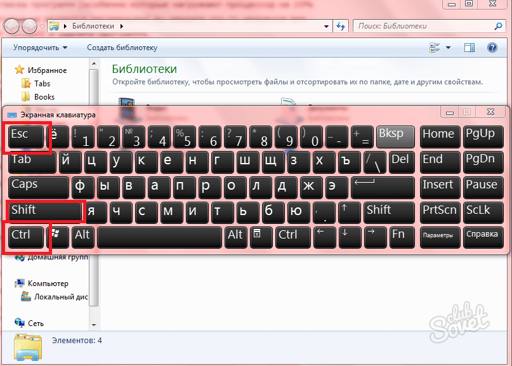Click the right arrow key
The image size is (512, 366).
[375, 238]
